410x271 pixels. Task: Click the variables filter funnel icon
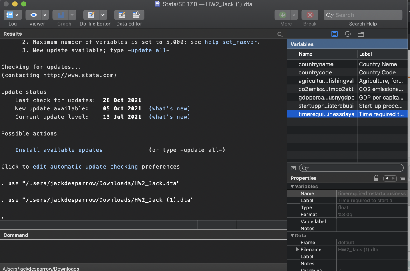tap(293, 168)
